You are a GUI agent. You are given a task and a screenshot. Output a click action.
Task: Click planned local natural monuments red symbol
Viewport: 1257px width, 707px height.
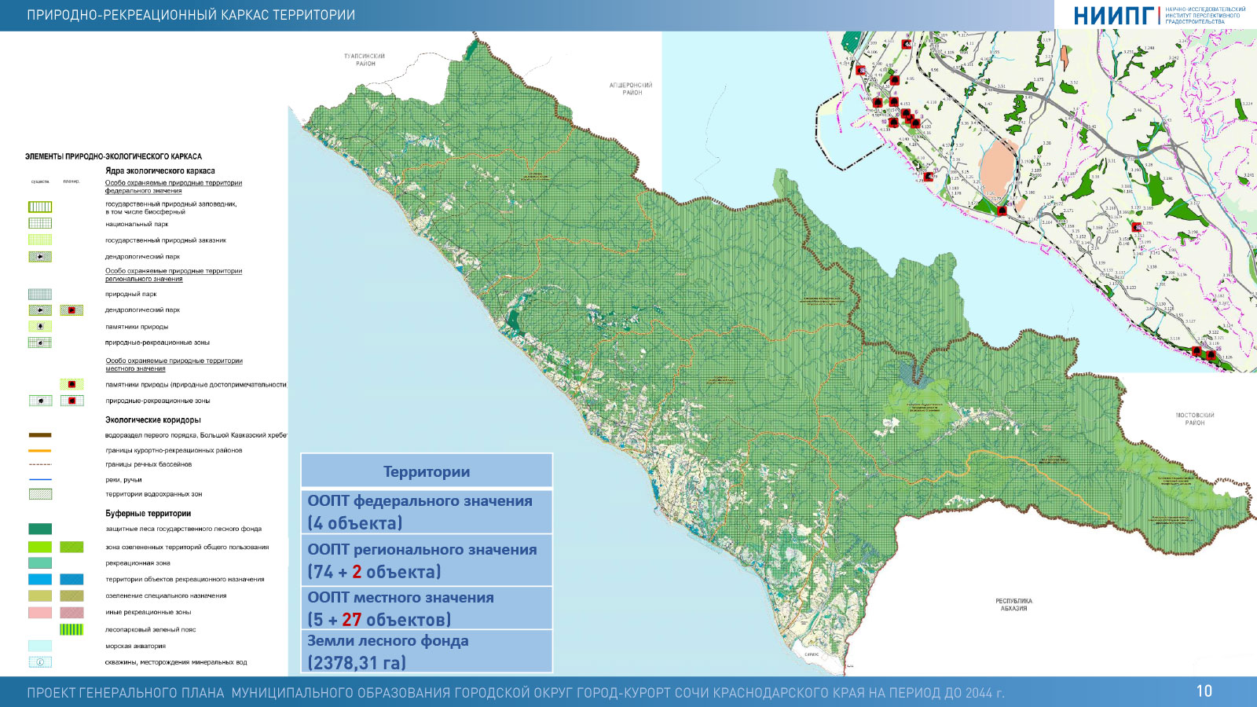[71, 384]
